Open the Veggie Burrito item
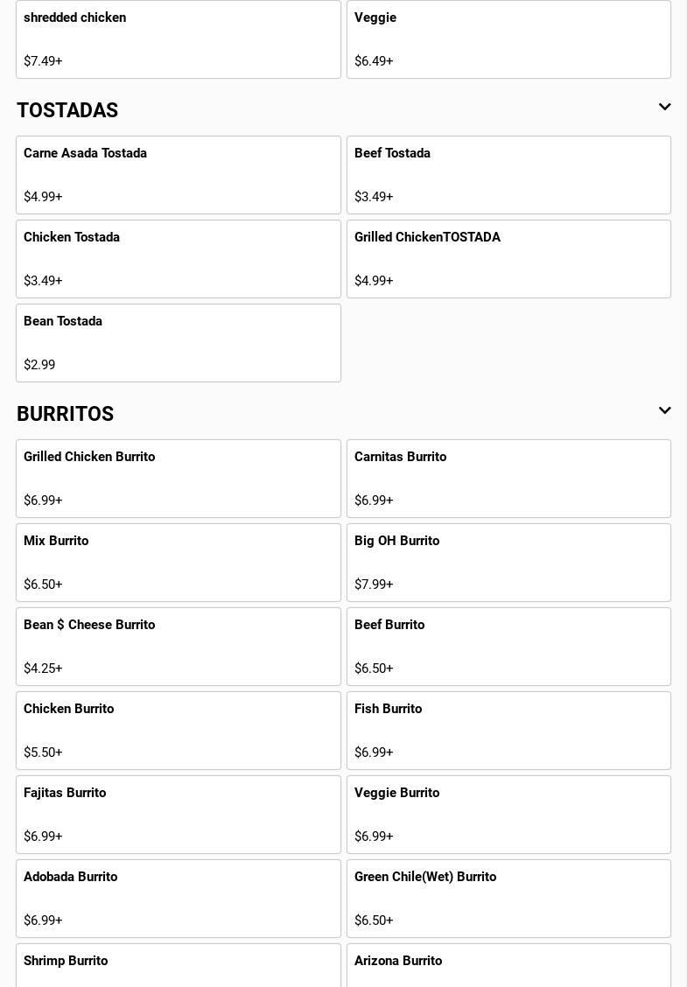687x987 pixels. tap(508, 815)
